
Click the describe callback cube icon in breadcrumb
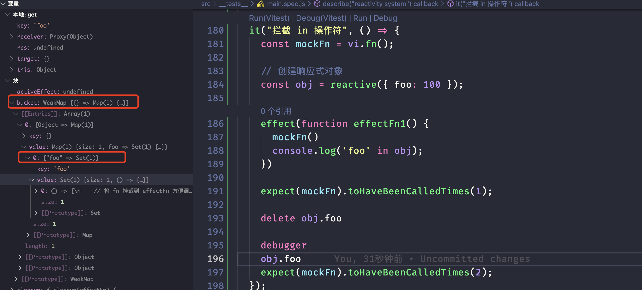click(x=317, y=4)
